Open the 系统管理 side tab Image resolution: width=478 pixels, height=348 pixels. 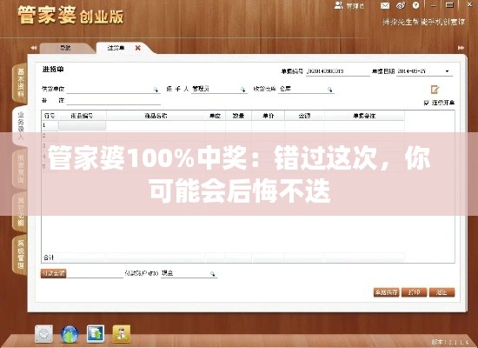(x=21, y=255)
